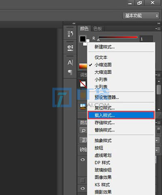The width and height of the screenshot is (162, 195).
Task: Switch to the 颜色 tab
Action: click(84, 29)
